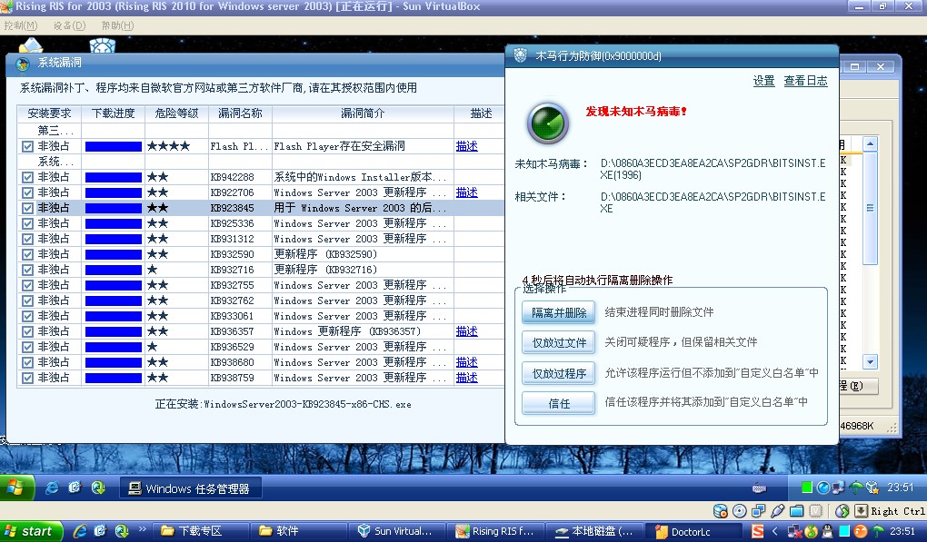Toggle the KB923845 patch checkbox
Screen dimensions: 927x542
point(27,208)
